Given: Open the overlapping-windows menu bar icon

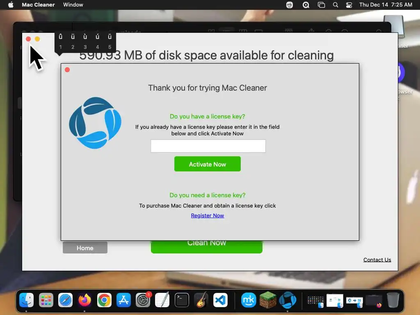Looking at the screenshot, I should [321, 5].
